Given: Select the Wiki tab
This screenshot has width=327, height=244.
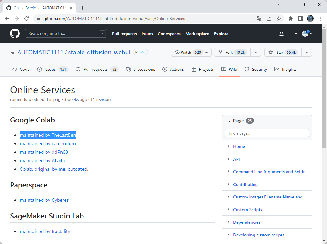Looking at the screenshot, I should pyautogui.click(x=229, y=69).
